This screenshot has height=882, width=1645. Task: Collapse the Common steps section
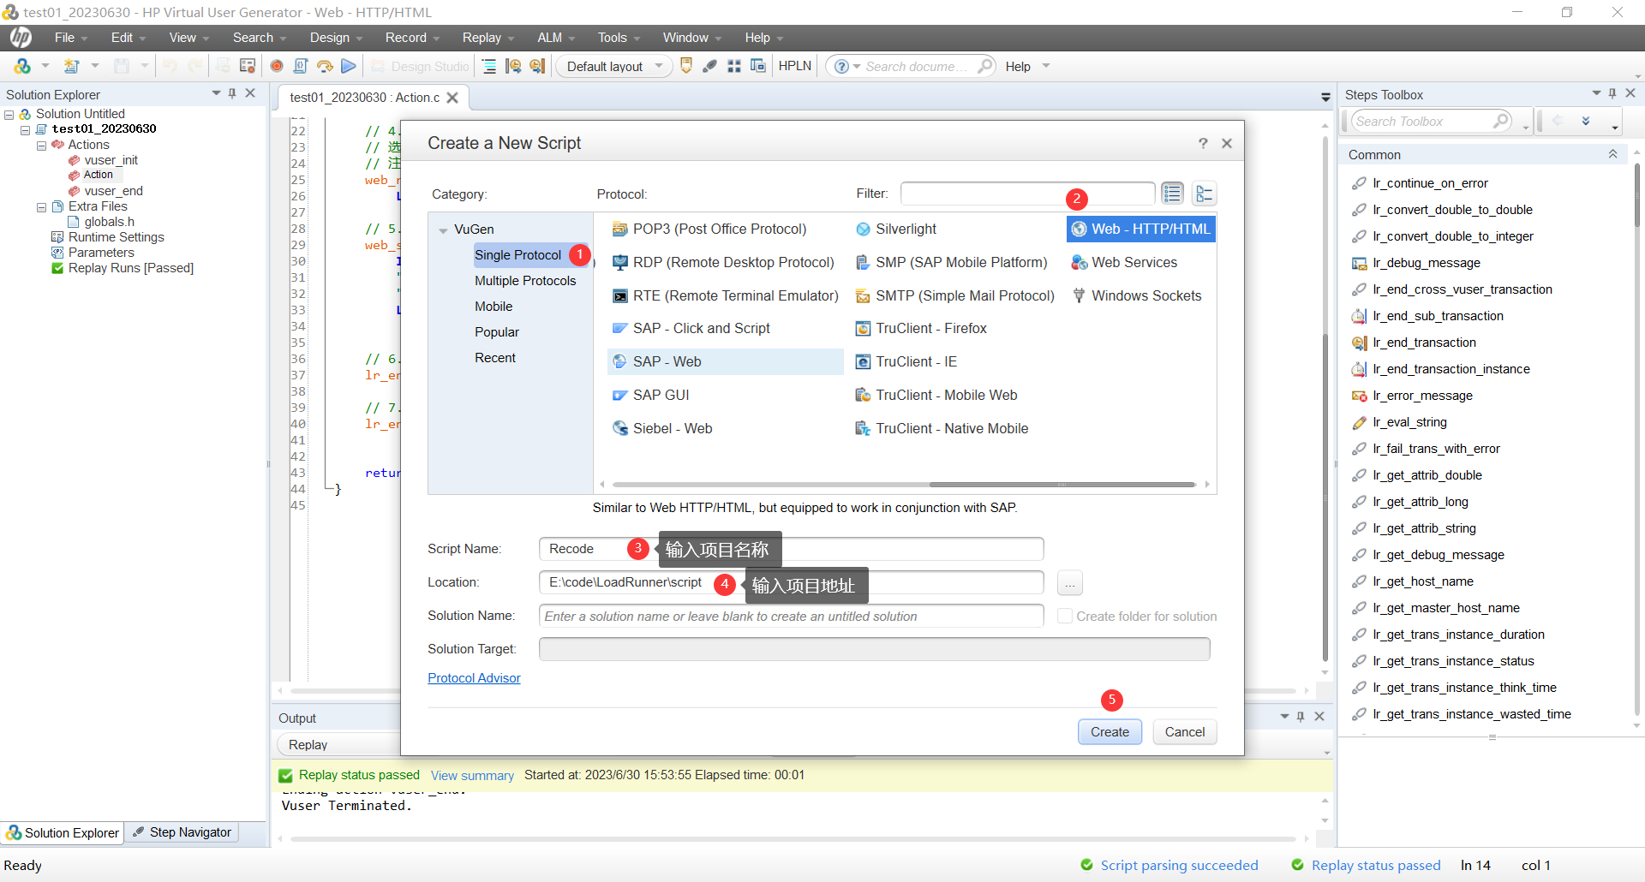1612,154
